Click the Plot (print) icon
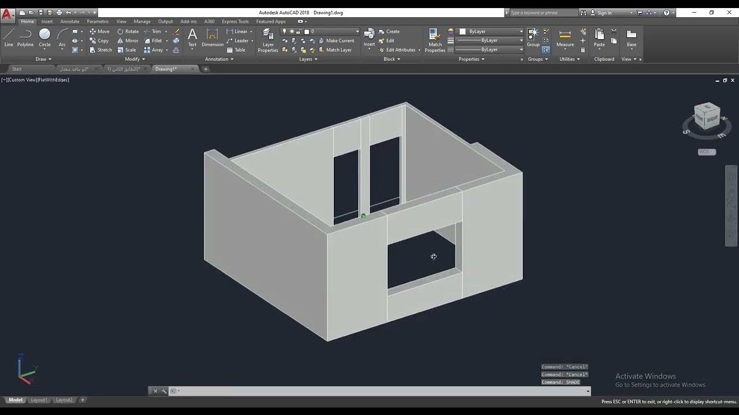 point(59,13)
